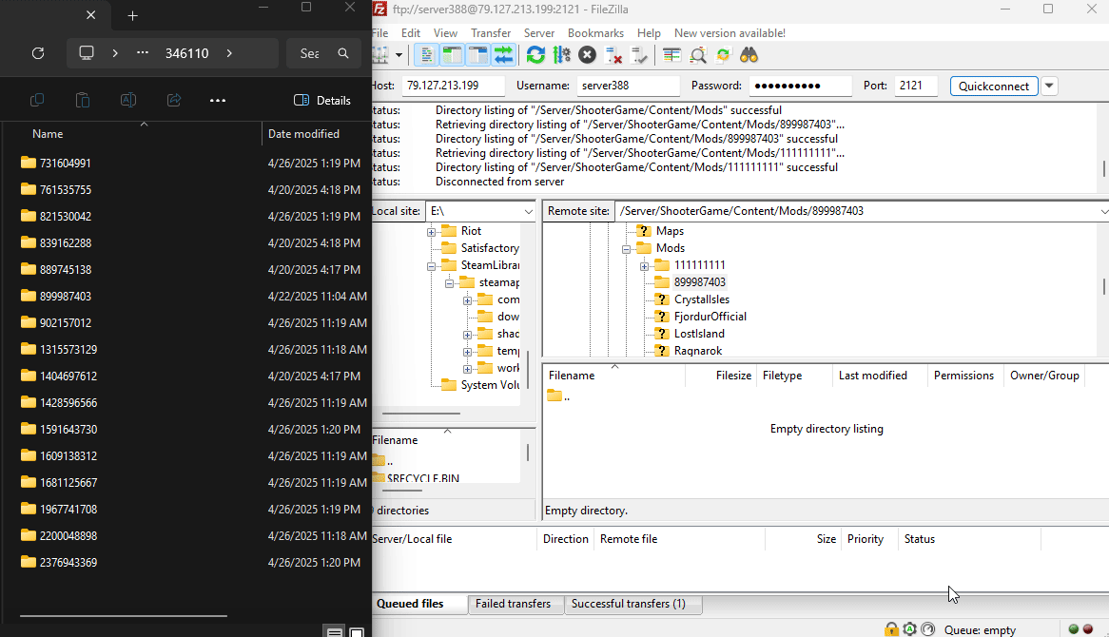
Task: Open the Help menu
Action: [649, 33]
